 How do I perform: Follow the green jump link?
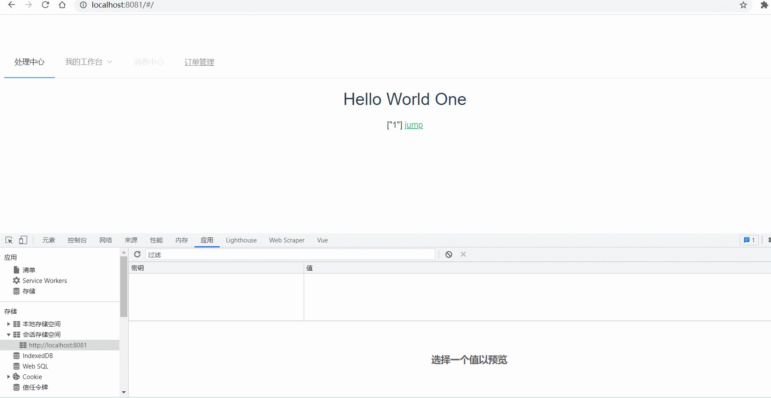pos(414,125)
